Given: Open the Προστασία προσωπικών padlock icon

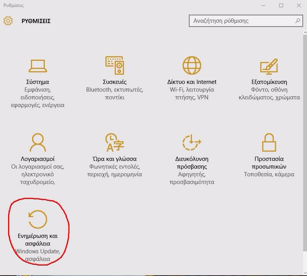Looking at the screenshot, I should [269, 142].
